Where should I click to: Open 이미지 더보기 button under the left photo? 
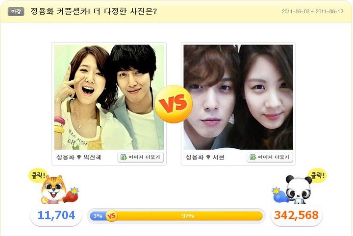tap(141, 157)
